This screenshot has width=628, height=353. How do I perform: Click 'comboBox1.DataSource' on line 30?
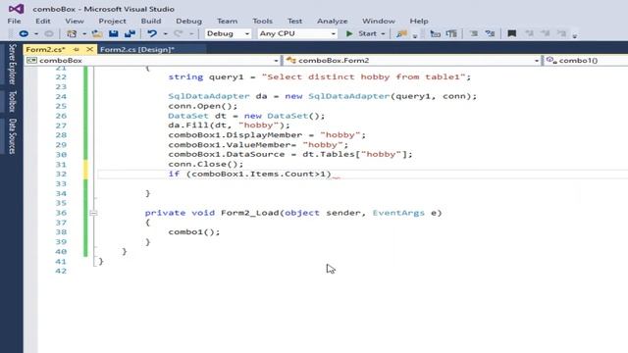pos(227,155)
